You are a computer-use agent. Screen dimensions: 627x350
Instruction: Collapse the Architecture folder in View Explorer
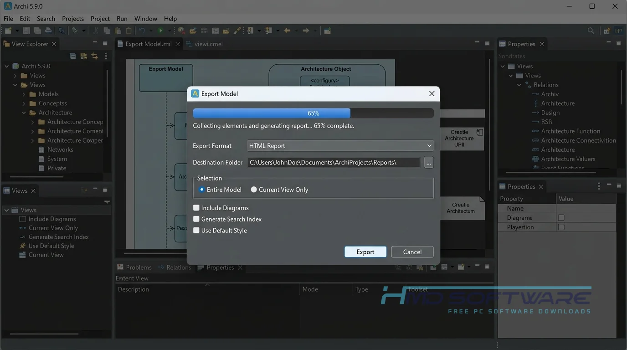coord(24,113)
